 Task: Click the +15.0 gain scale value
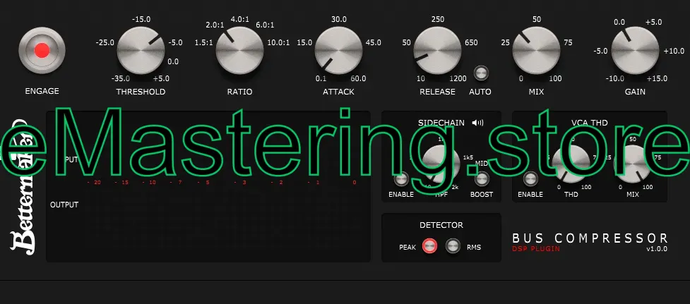click(x=657, y=78)
